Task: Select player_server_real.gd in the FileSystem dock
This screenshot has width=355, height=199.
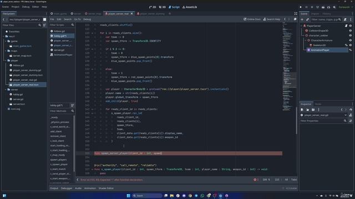Action: [x=24, y=80]
